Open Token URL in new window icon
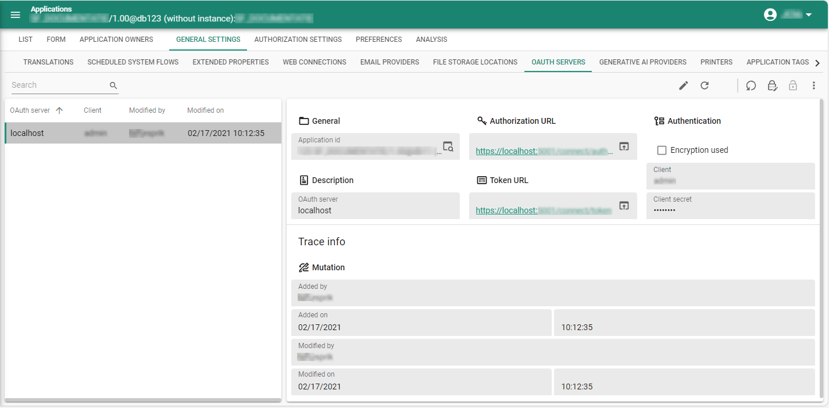The height and width of the screenshot is (408, 829). coord(624,206)
